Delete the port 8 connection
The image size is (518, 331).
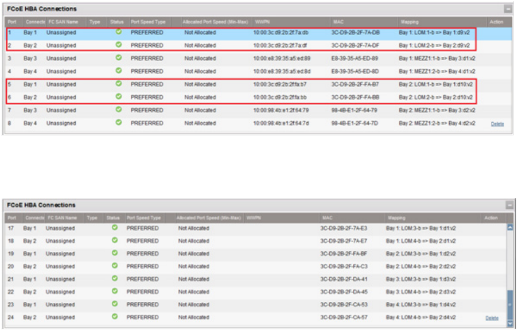(497, 123)
